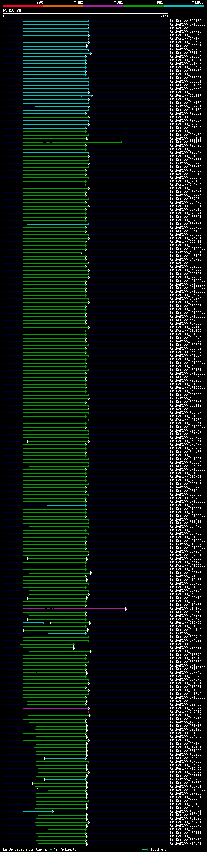Select the UniRef100_A9PBK8 entry
207x852 pixels.
(186, 573)
